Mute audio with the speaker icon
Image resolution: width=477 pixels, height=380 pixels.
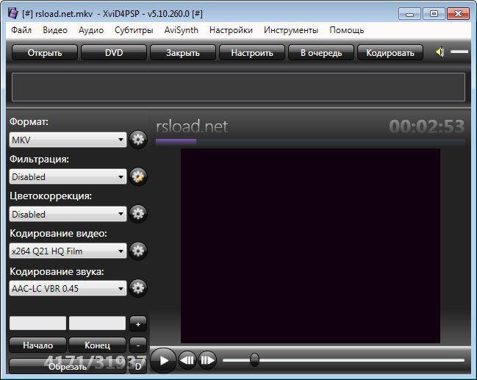(440, 52)
